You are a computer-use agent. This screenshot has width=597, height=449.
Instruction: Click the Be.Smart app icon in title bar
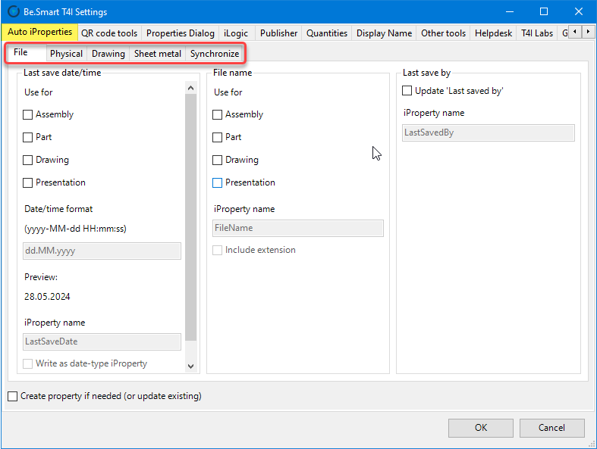click(x=13, y=11)
